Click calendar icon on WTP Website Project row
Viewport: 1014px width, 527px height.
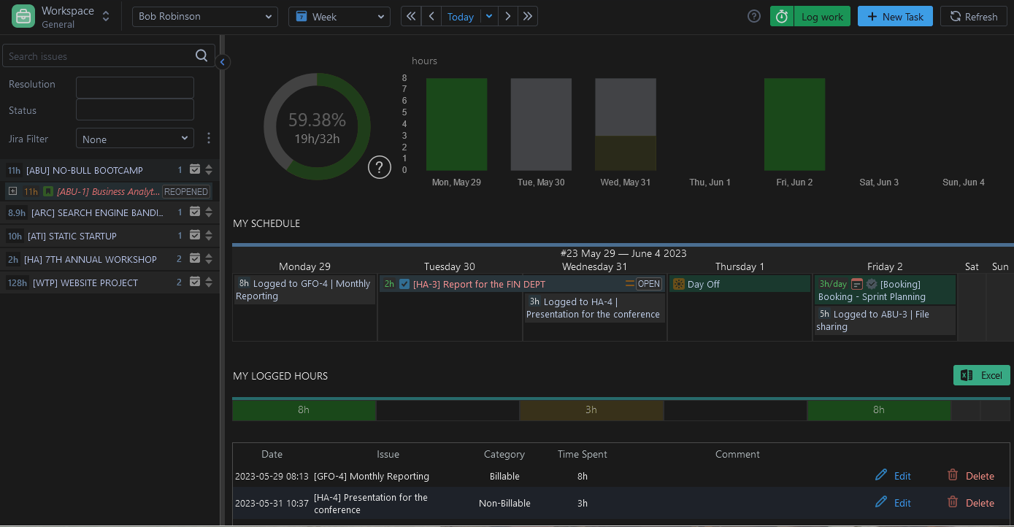195,282
